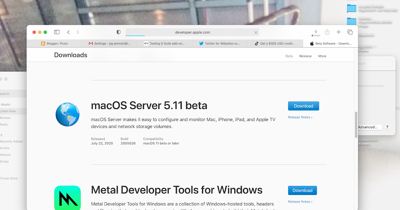
Task: Show downloads with the download arrow icon
Action: [x=316, y=31]
